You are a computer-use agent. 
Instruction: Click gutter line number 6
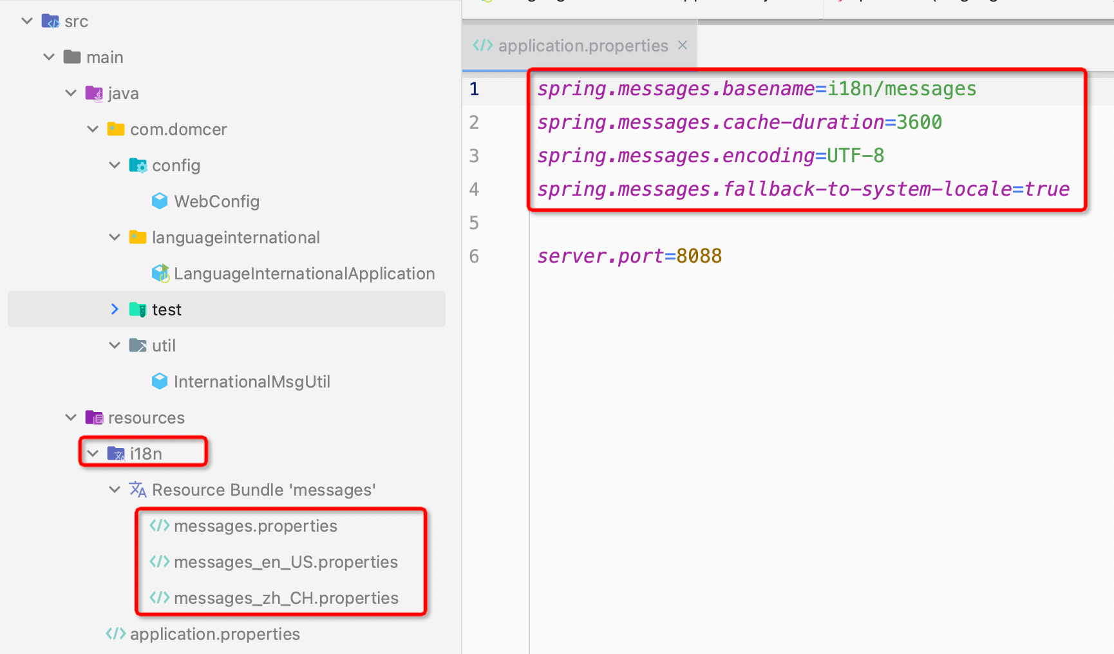475,256
